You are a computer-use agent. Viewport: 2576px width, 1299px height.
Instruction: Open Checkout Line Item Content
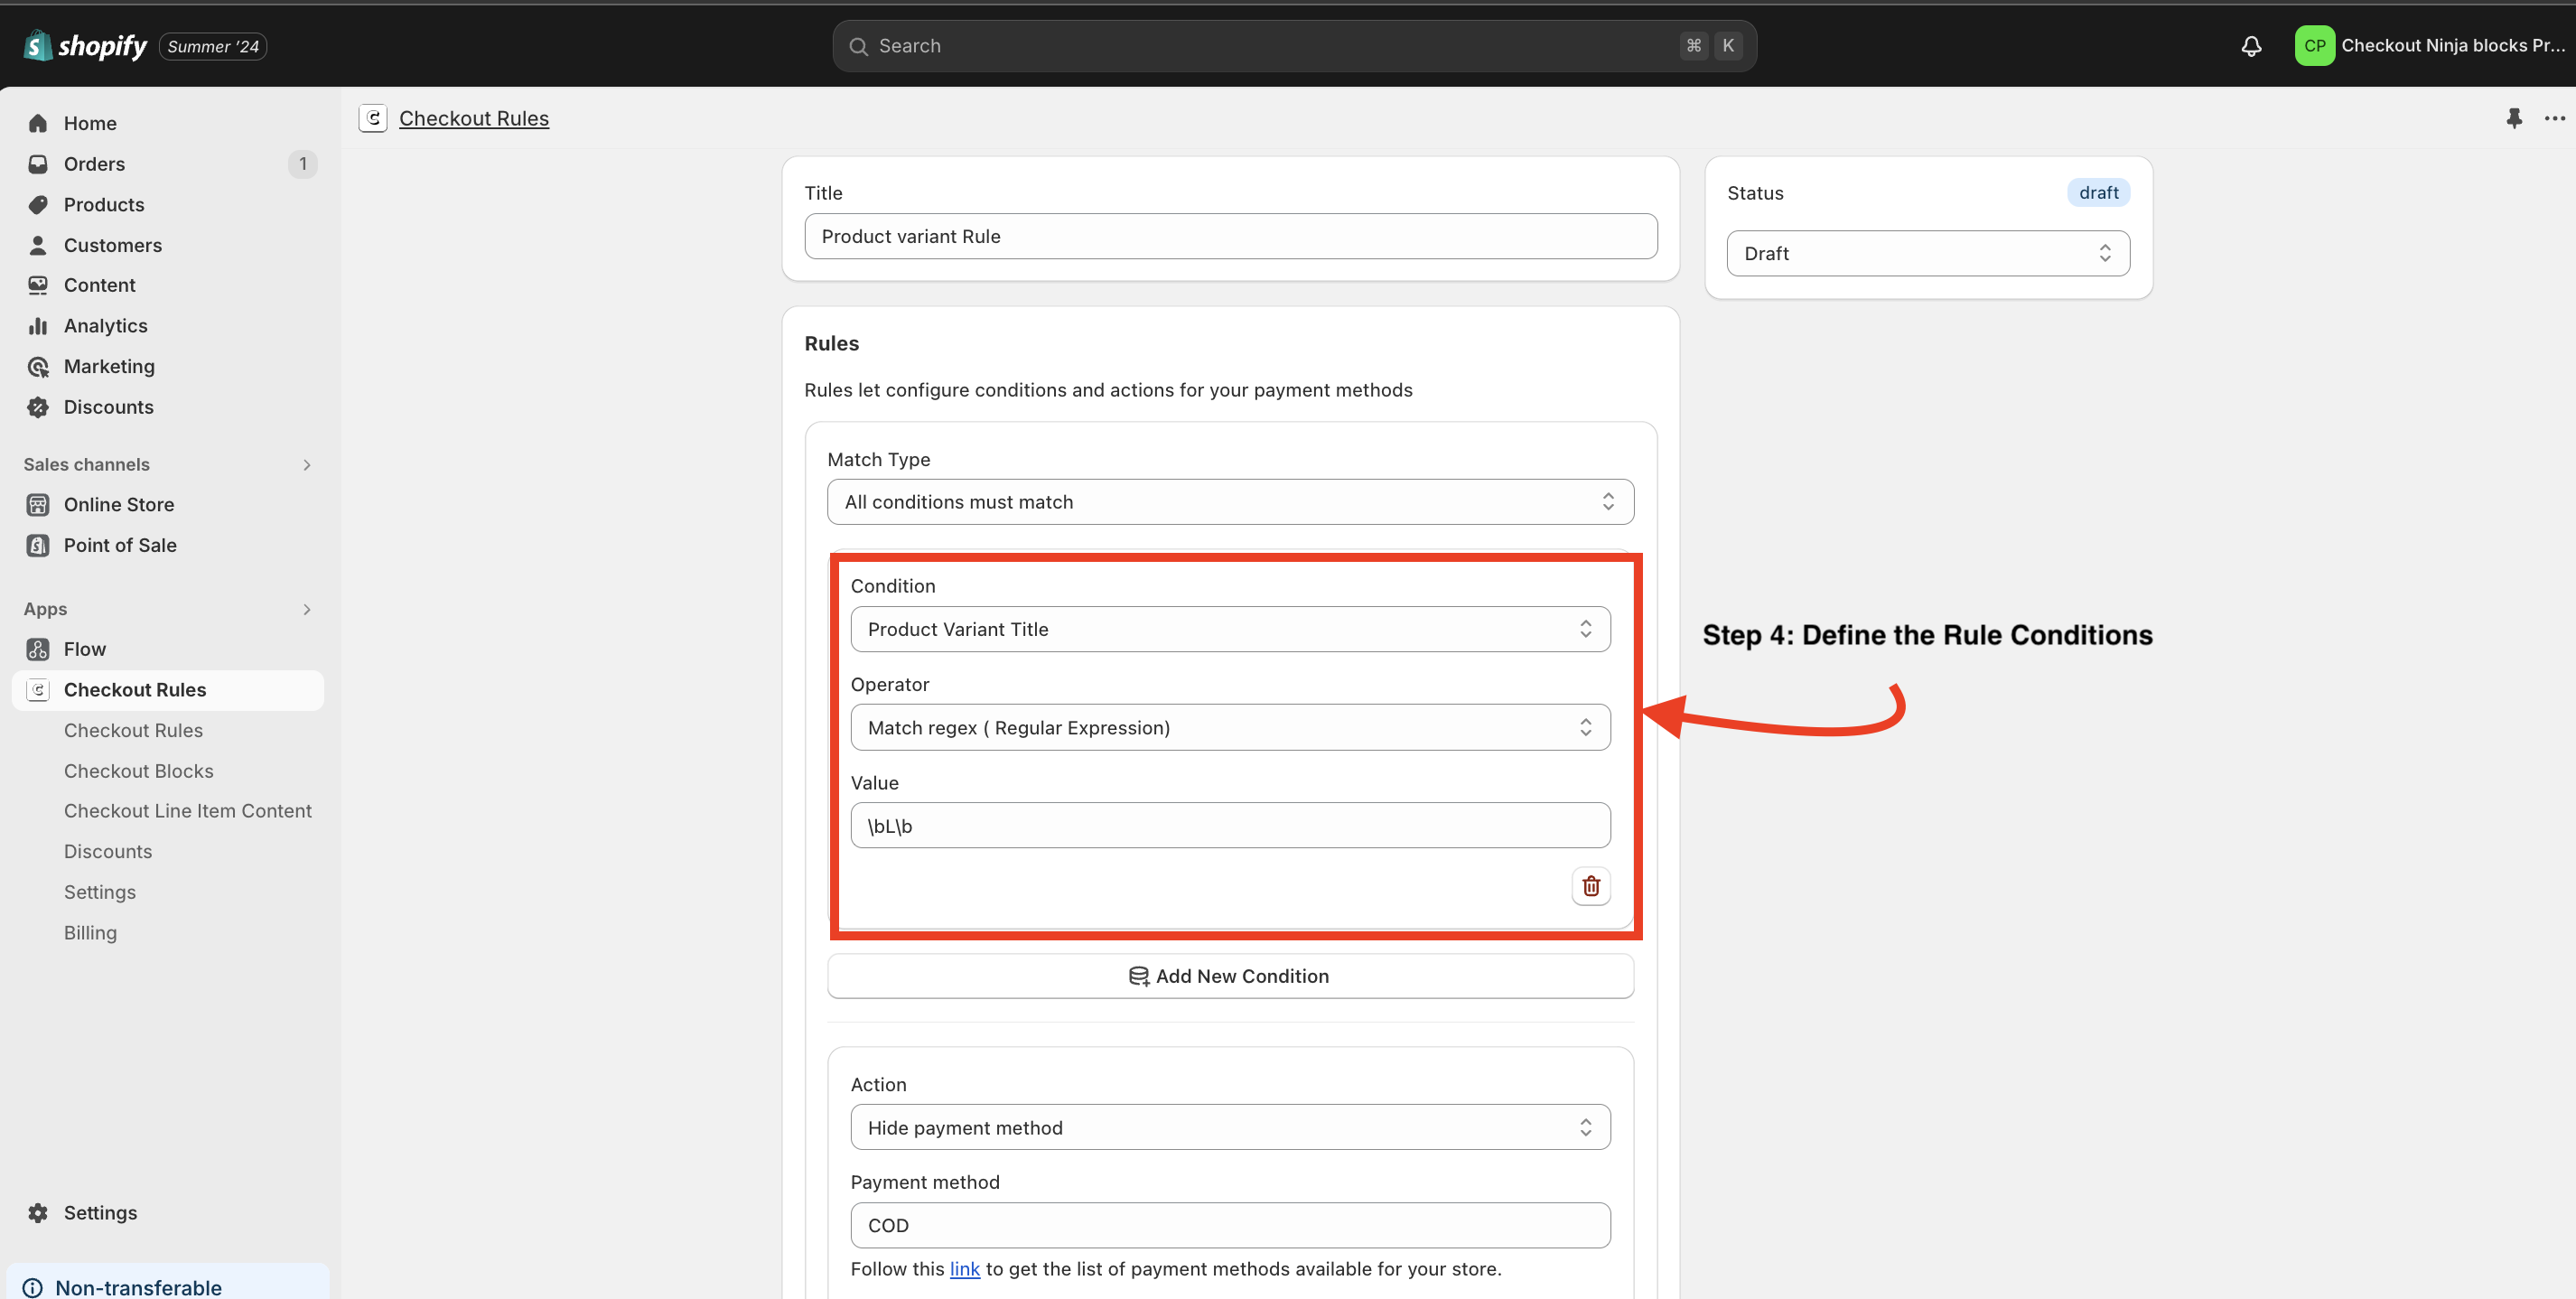(188, 811)
